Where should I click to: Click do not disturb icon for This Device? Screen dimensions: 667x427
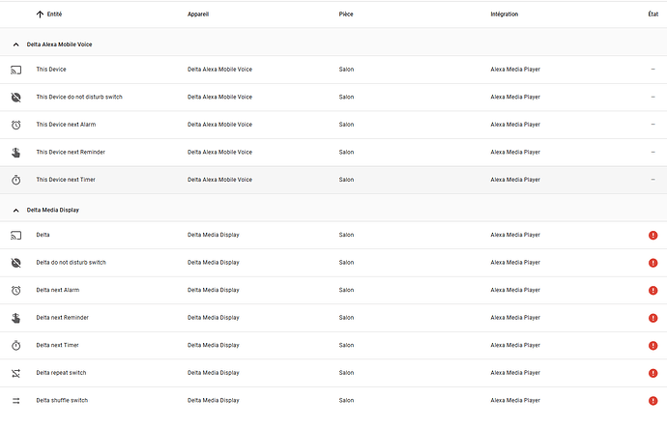click(15, 98)
